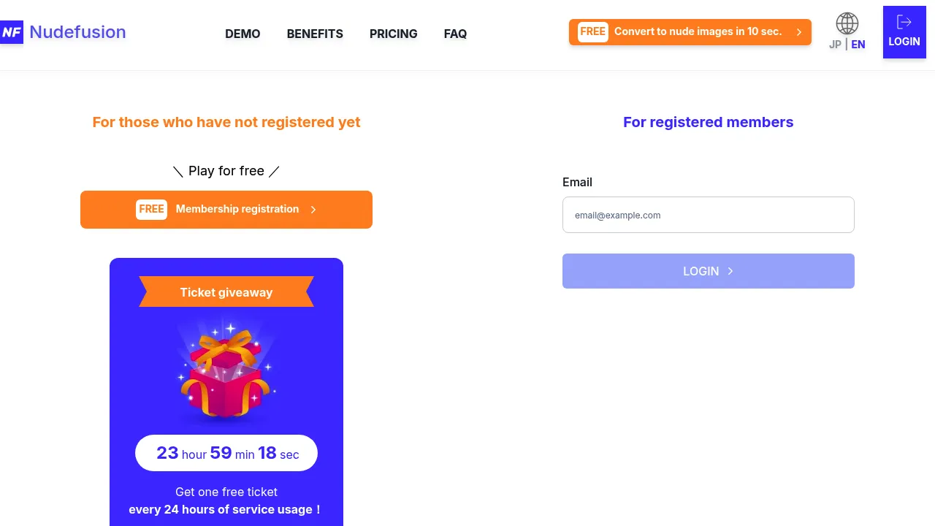The height and width of the screenshot is (526, 935).
Task: Click the NF logo icon
Action: pos(12,32)
